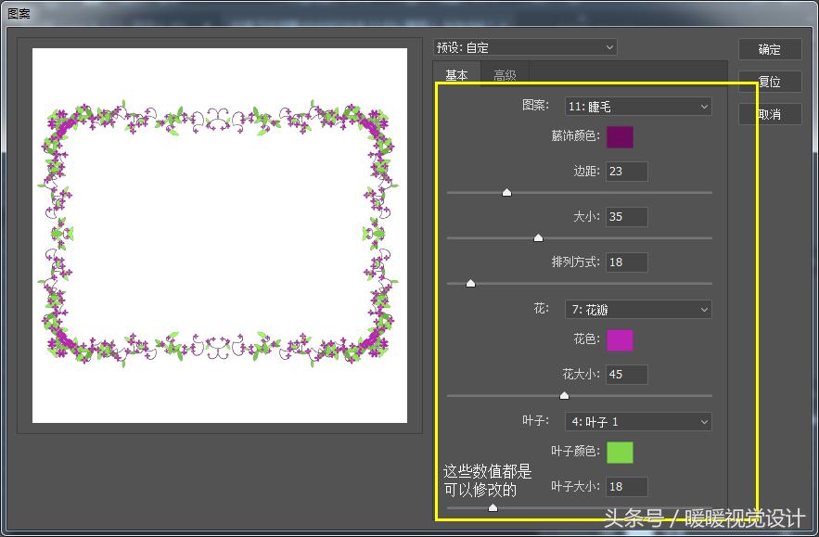Viewport: 819px width, 537px height.
Task: Adjust the 边距 margin slider handle
Action: point(506,192)
